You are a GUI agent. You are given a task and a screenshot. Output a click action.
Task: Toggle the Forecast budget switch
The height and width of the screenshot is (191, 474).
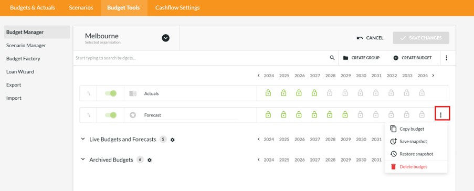tap(111, 115)
